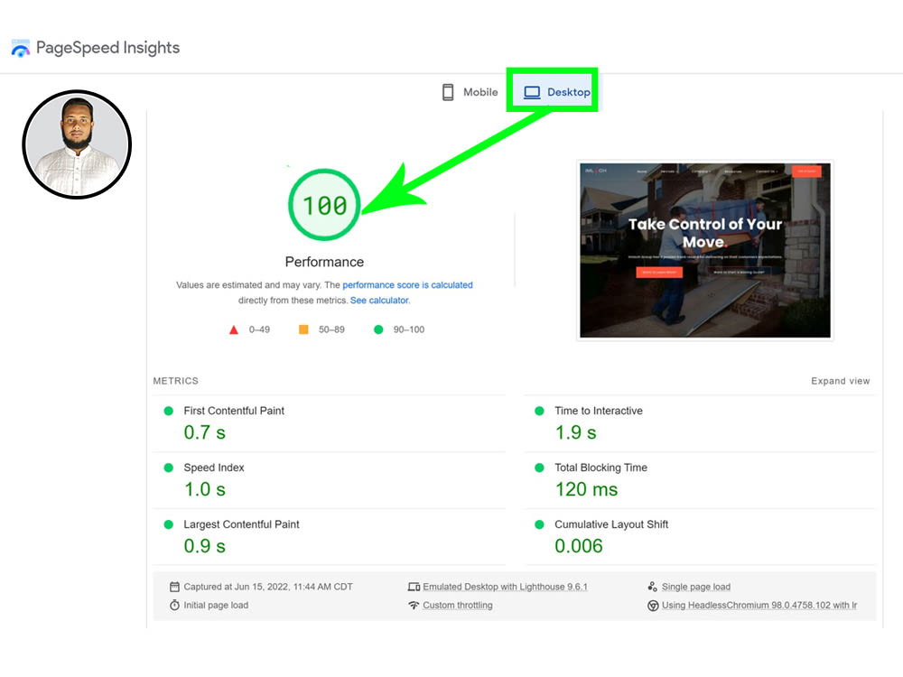Viewport: 903px width, 677px height.
Task: Open the 'See calculator' link
Action: click(379, 301)
